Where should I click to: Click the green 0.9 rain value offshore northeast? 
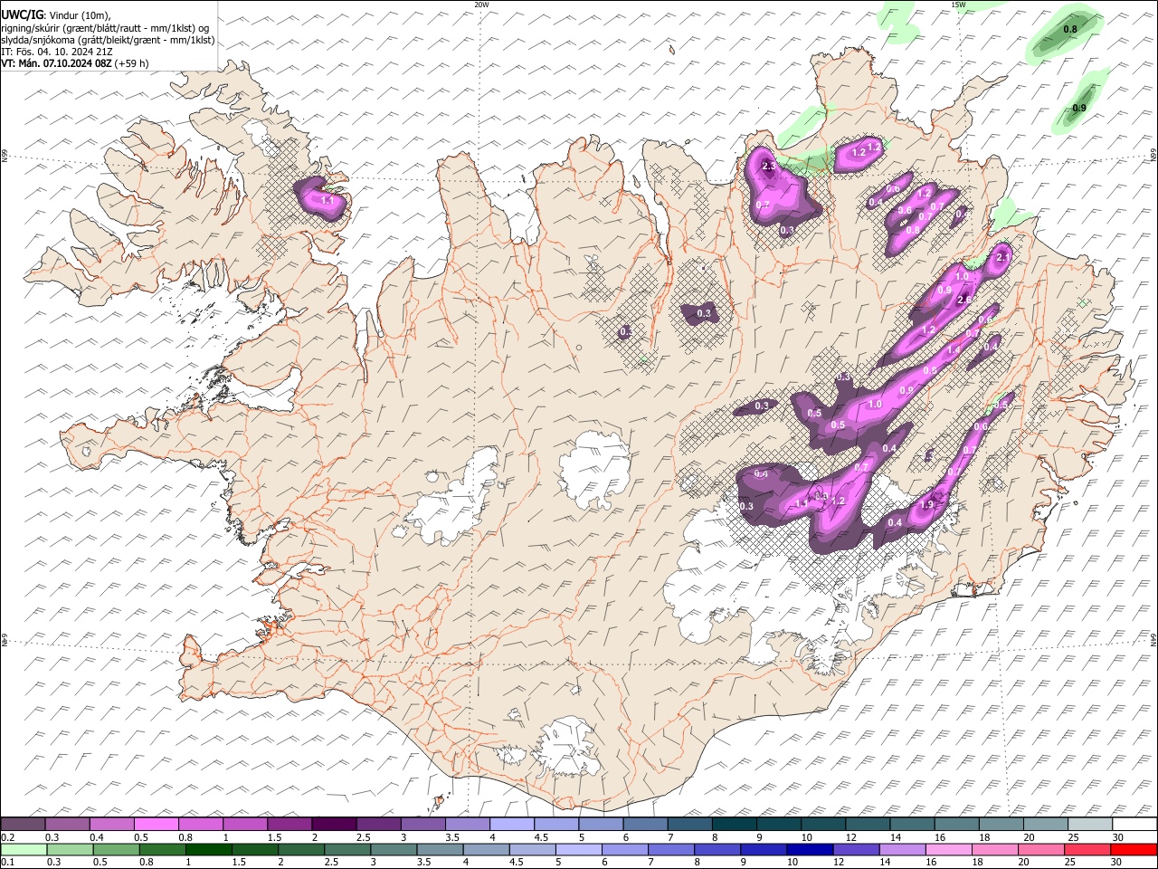coord(1079,108)
